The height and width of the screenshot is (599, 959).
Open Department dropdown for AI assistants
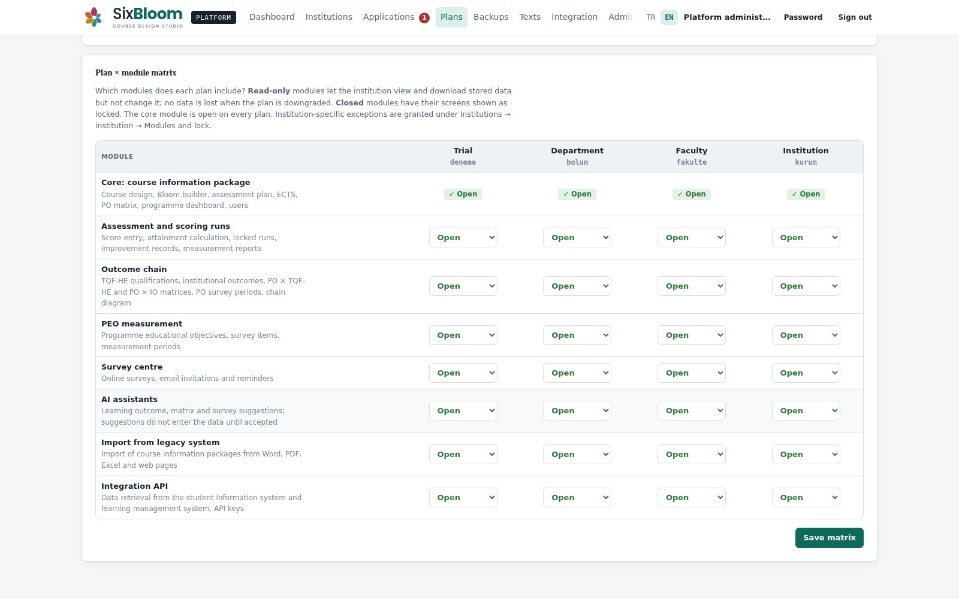point(577,410)
